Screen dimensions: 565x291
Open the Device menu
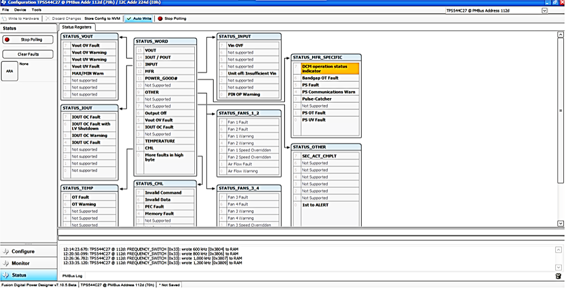coord(20,10)
